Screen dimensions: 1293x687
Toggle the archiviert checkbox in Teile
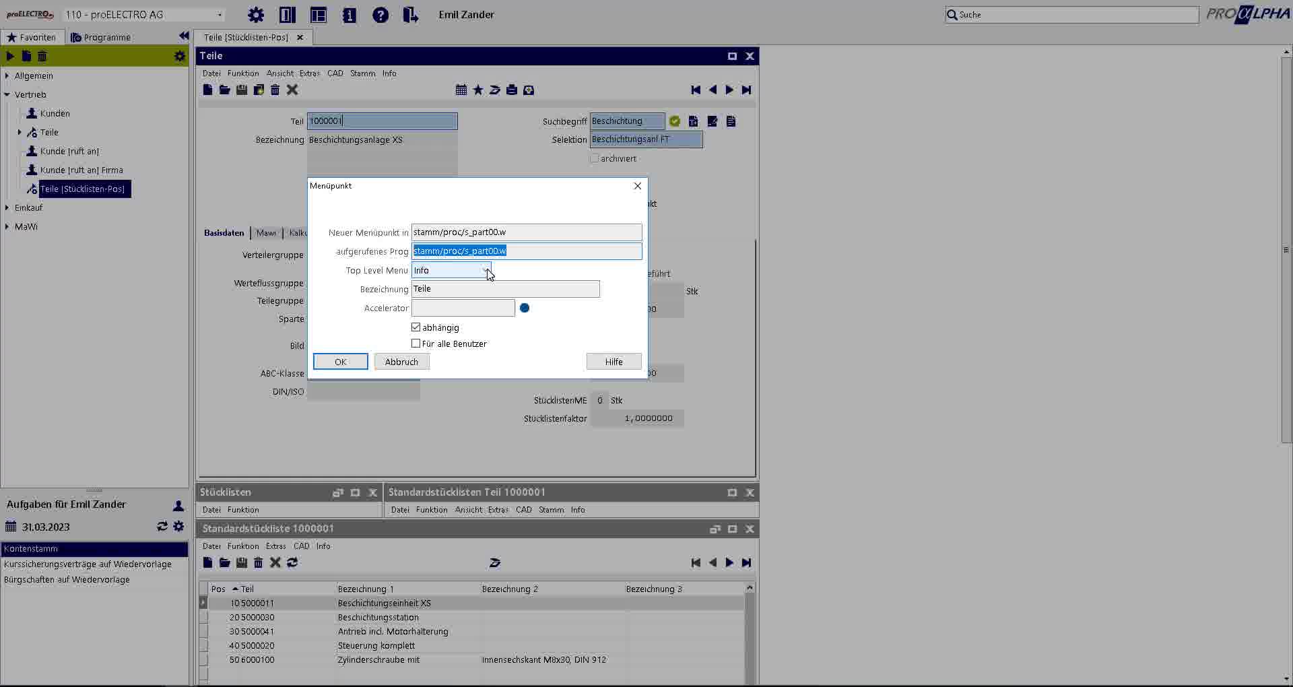(x=594, y=158)
